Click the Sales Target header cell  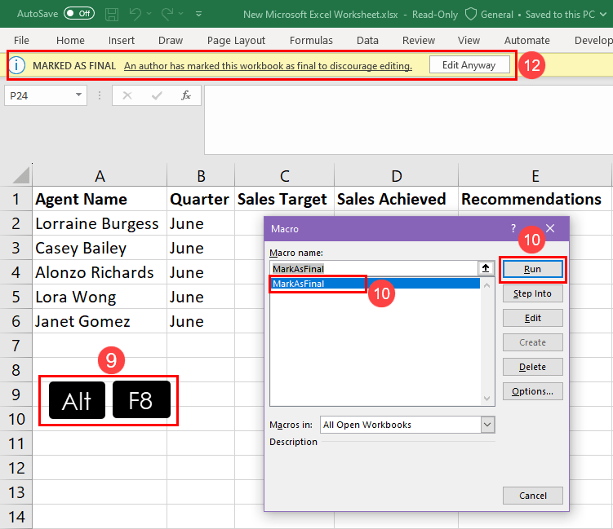285,199
